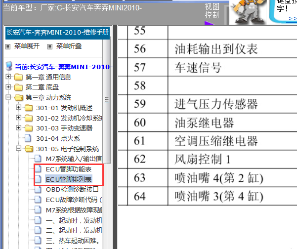Click the list icon beside 菜单展开

click(8, 46)
